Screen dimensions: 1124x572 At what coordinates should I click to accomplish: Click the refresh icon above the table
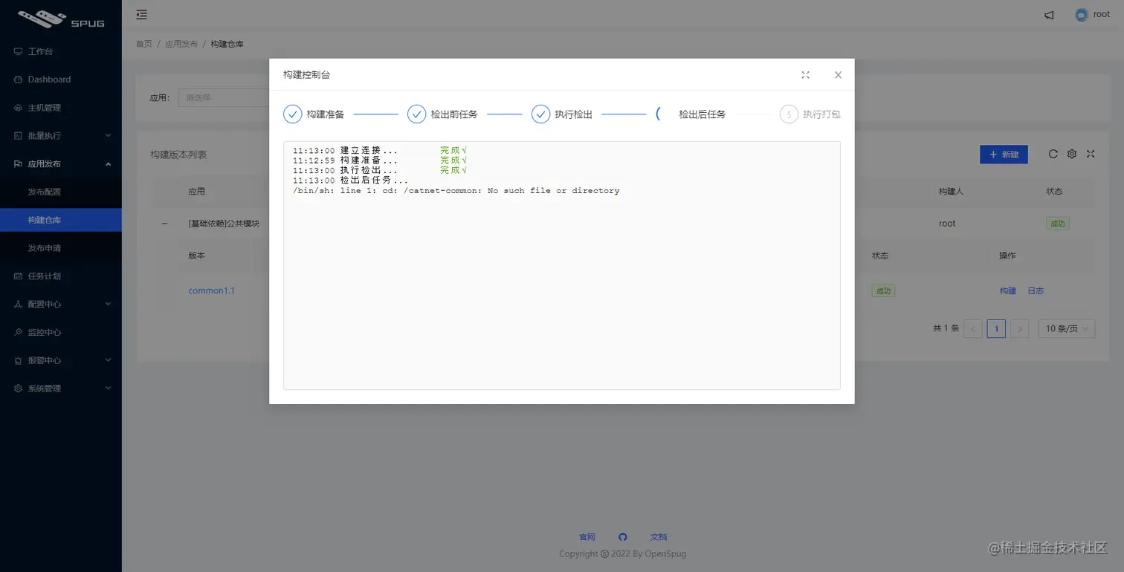(x=1053, y=154)
